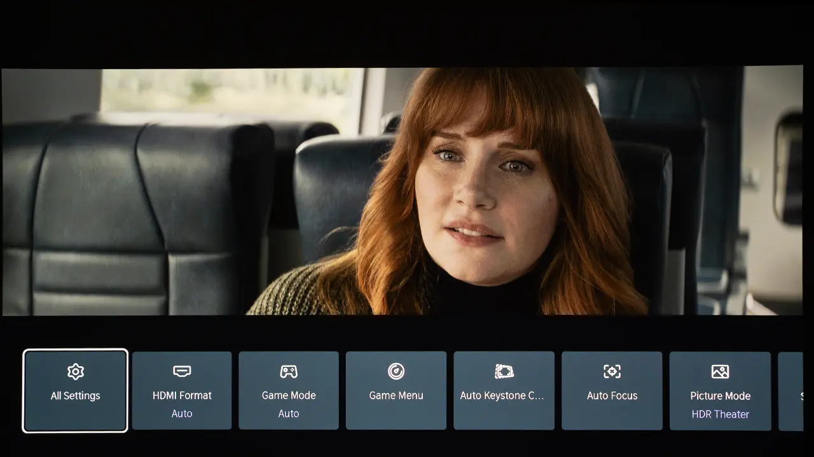Toggle the Game Mode Auto value
Viewport: 814px width, 457px height.
289,413
